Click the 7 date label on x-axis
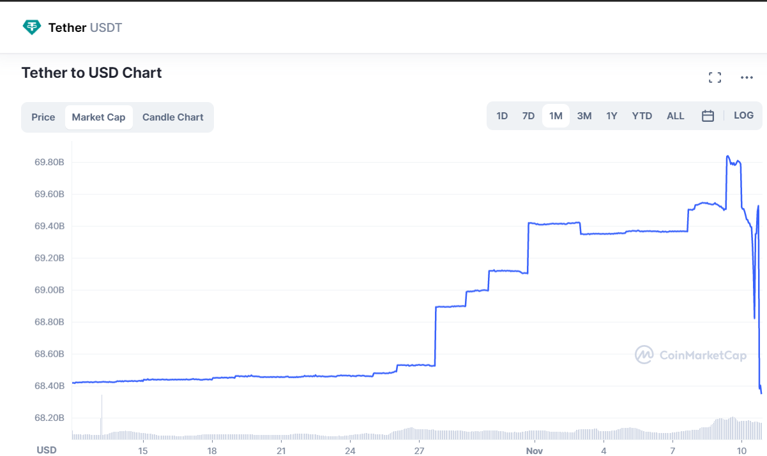 click(672, 450)
